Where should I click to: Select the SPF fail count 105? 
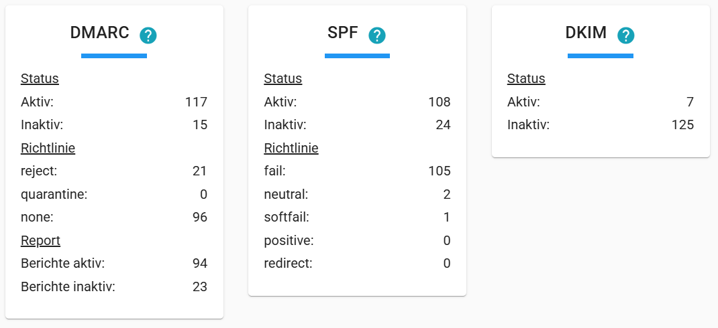[x=439, y=171]
